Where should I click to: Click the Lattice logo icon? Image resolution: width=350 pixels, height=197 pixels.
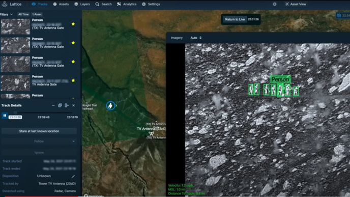(x=5, y=4)
